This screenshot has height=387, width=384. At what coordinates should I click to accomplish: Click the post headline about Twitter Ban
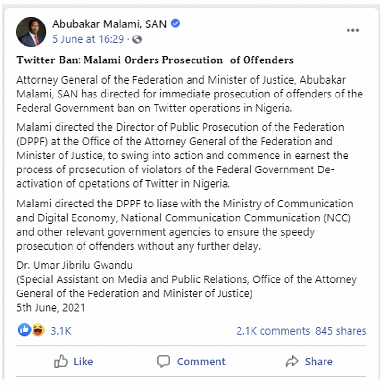click(x=155, y=60)
